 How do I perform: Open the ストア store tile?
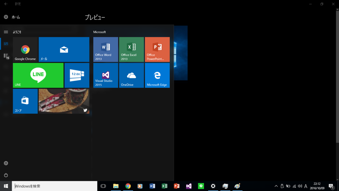[25, 101]
